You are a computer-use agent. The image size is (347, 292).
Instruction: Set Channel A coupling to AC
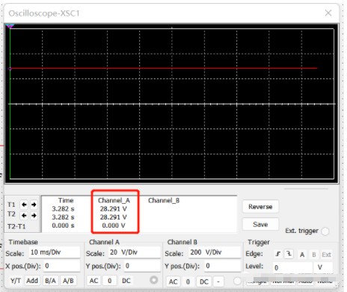point(93,281)
